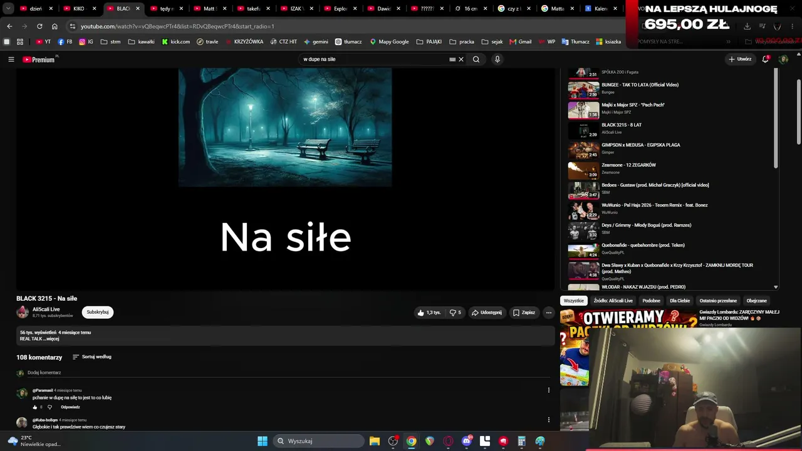Viewport: 802px width, 451px height.
Task: Open YouTube notifications bell
Action: pyautogui.click(x=766, y=59)
